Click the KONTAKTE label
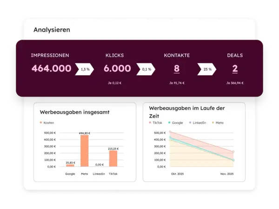279x209 pixels. coord(177,55)
